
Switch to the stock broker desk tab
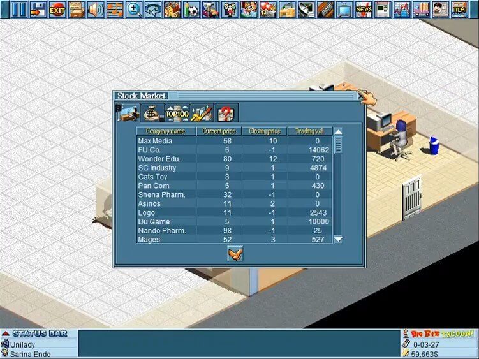click(128, 113)
